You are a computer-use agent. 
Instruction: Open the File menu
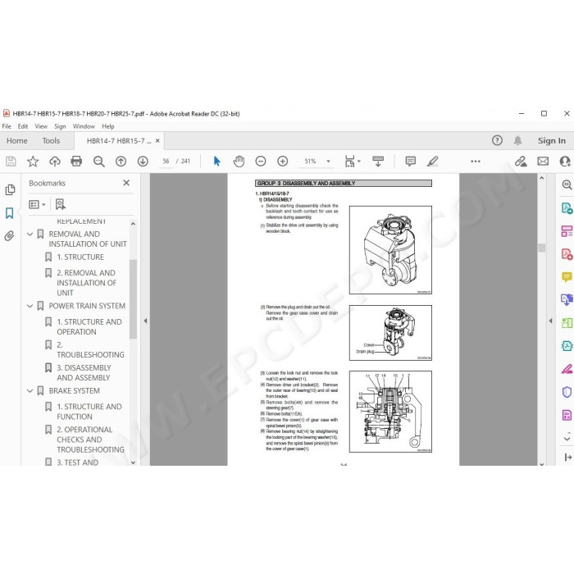click(x=7, y=126)
